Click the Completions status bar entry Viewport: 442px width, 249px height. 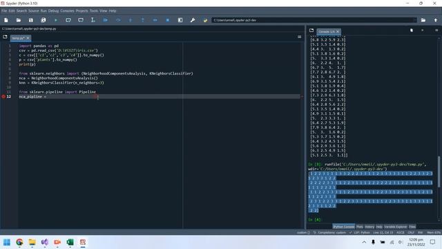[329, 232]
